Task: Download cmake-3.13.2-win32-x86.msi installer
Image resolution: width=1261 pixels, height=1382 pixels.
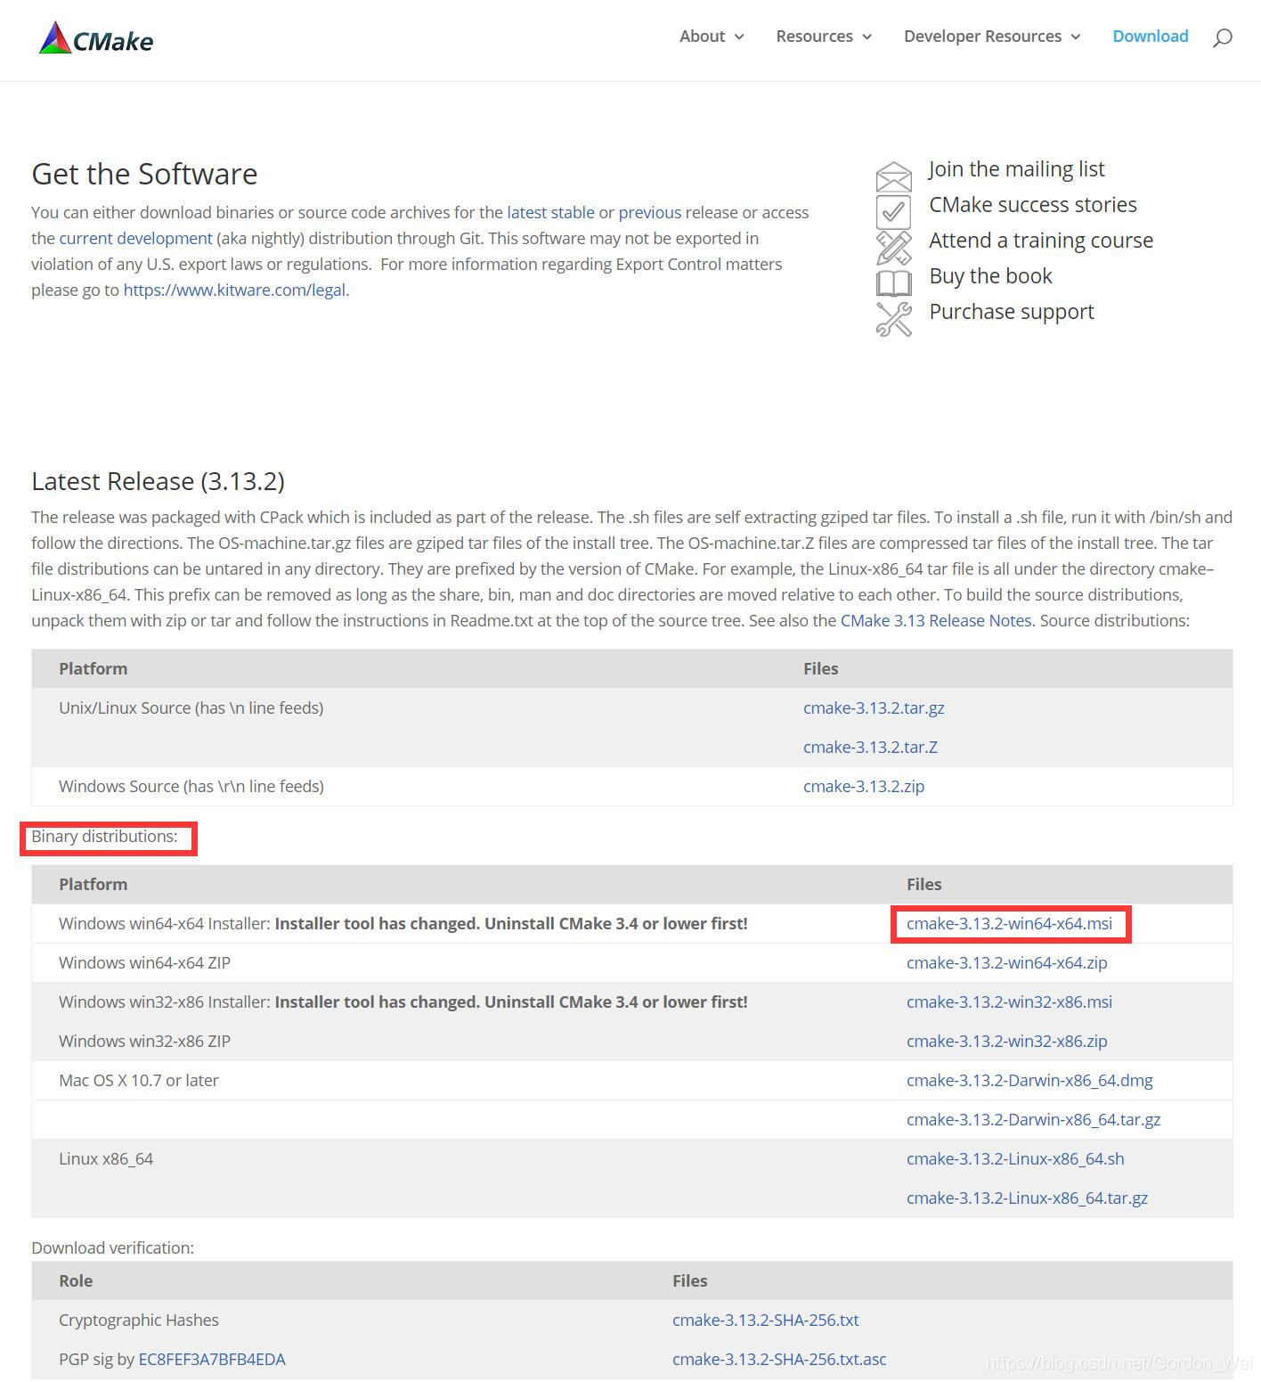Action: click(x=1009, y=1002)
